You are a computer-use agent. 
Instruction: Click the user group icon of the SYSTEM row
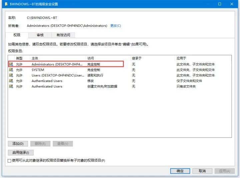click(x=11, y=70)
